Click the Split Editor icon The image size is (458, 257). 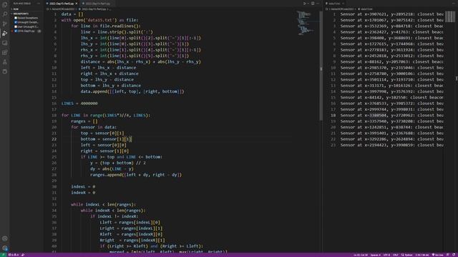click(313, 4)
